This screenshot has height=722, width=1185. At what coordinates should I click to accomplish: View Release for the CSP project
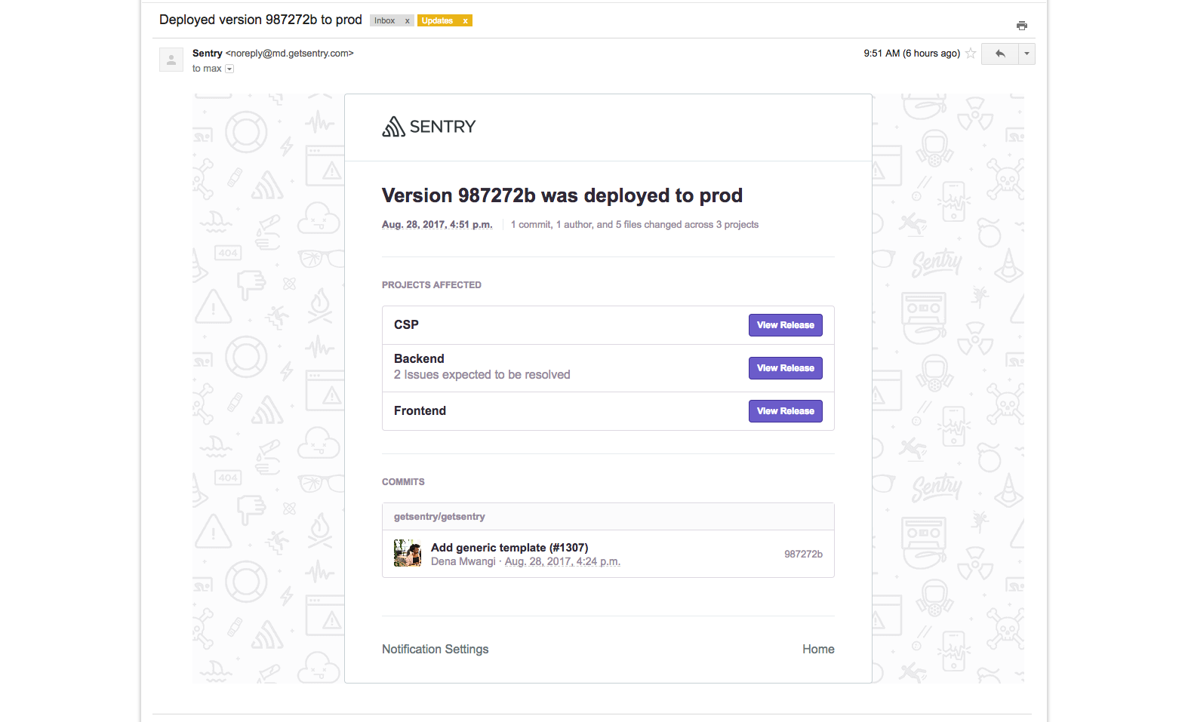click(x=786, y=325)
